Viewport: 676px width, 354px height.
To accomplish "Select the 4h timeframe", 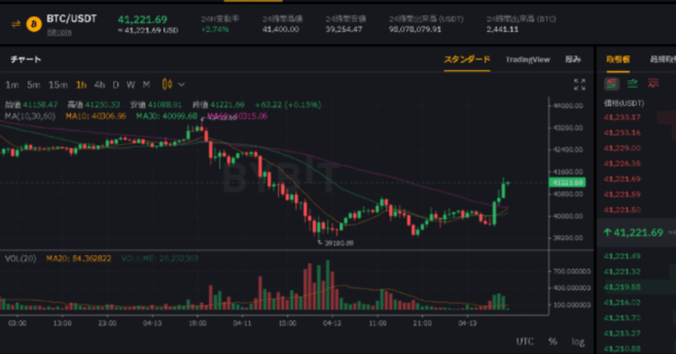I will click(99, 85).
